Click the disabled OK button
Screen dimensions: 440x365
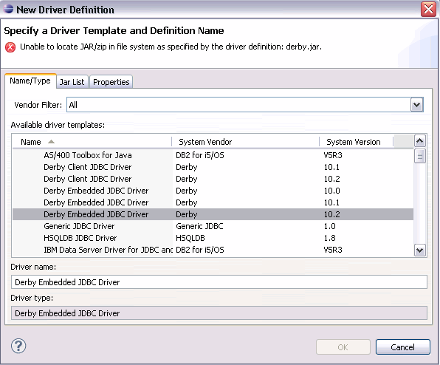(x=343, y=347)
